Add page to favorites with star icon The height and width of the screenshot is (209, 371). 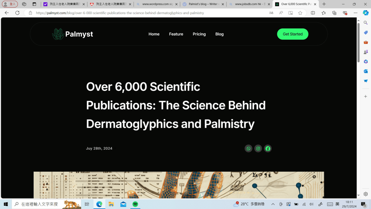(300, 13)
